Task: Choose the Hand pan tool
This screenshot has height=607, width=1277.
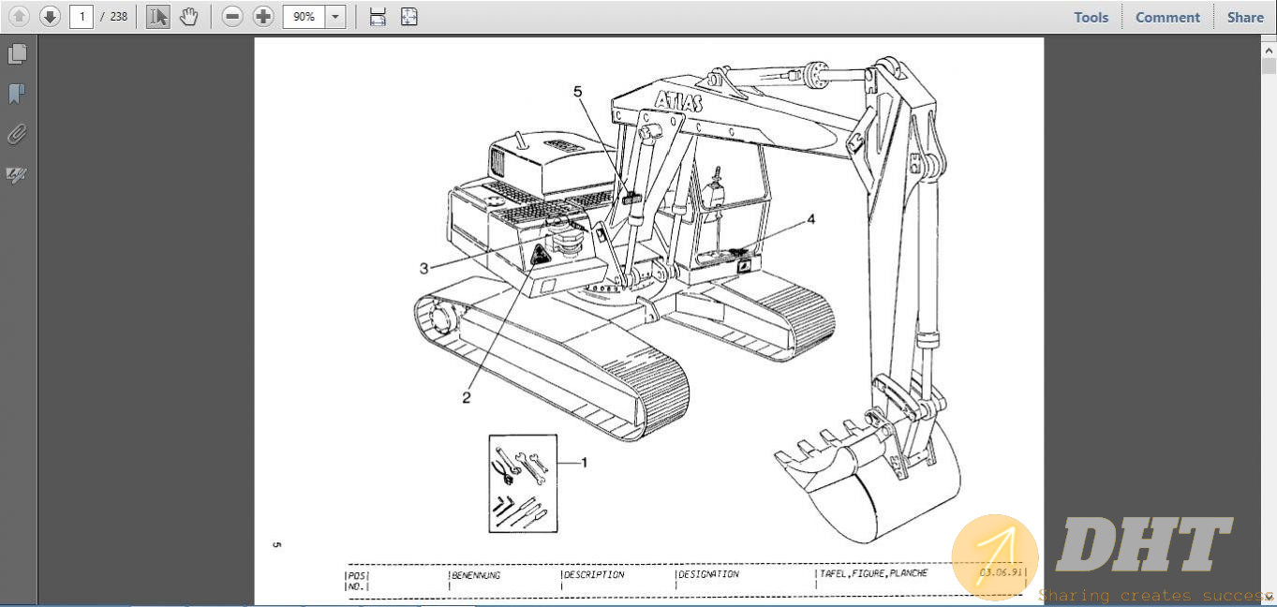Action: 188,16
